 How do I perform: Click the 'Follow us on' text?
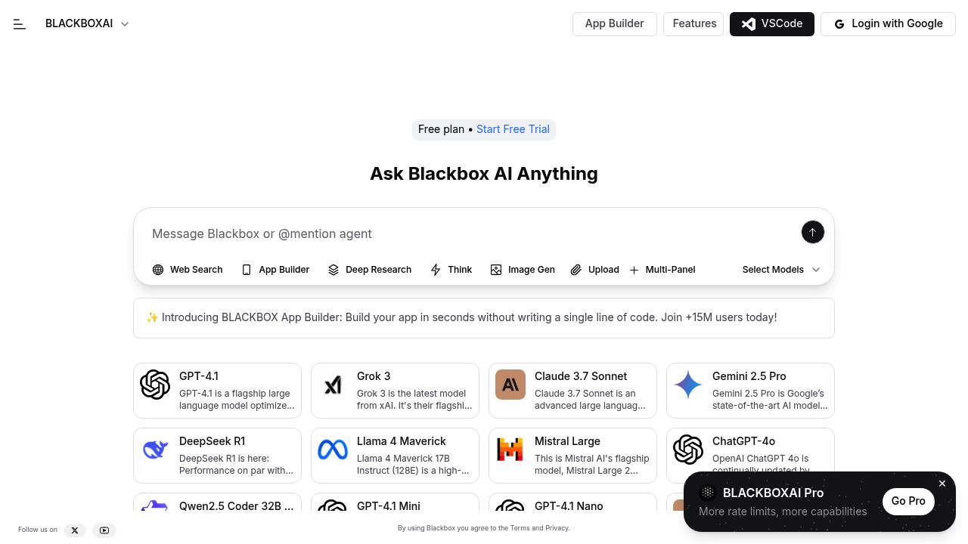pos(38,530)
